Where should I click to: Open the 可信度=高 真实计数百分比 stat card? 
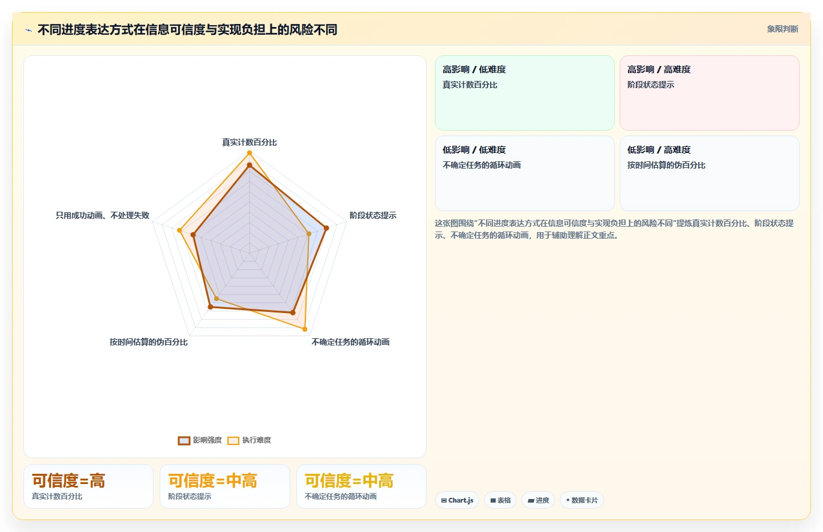click(88, 486)
